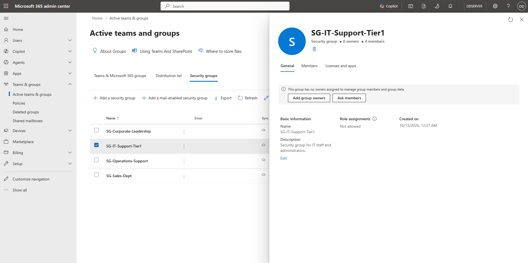Click Add group owners button
Image resolution: width=528 pixels, height=263 pixels.
pyautogui.click(x=309, y=98)
